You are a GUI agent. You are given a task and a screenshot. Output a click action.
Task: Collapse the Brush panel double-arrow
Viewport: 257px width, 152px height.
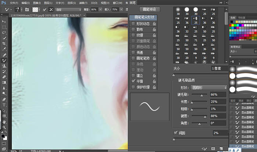tap(221, 3)
